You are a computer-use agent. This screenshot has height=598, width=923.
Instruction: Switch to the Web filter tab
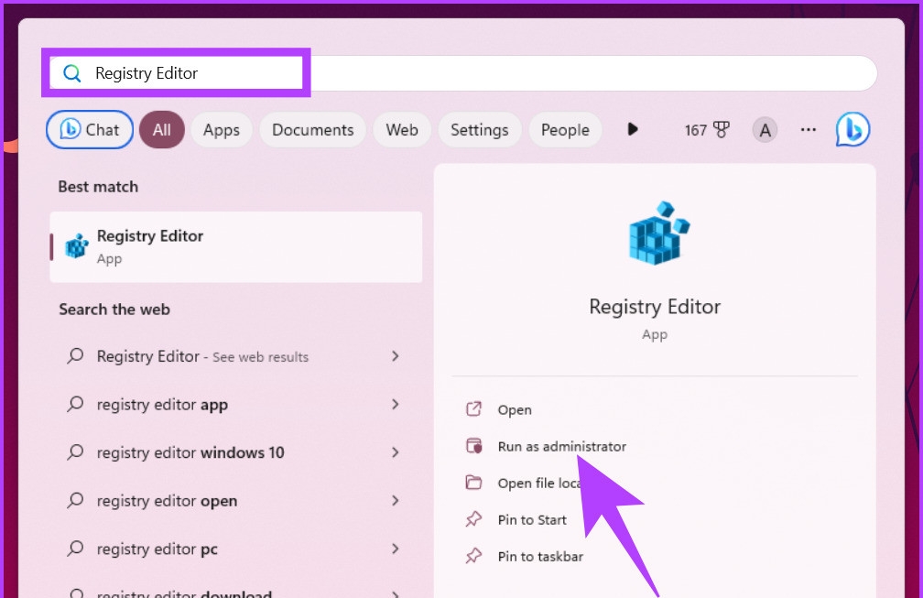pyautogui.click(x=402, y=129)
